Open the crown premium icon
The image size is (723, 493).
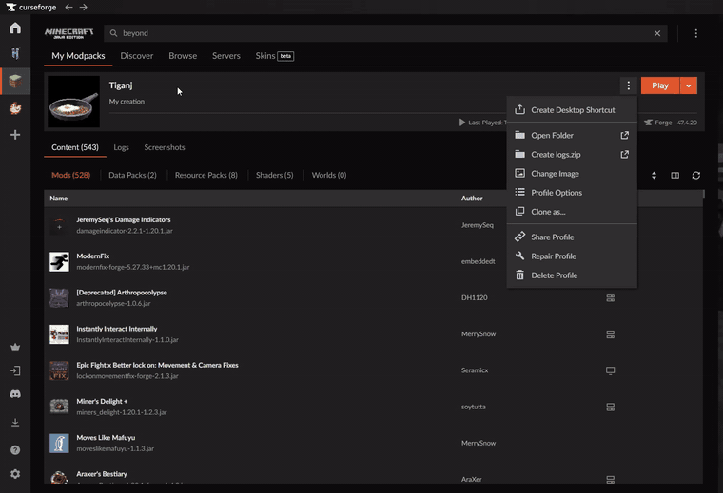(15, 347)
